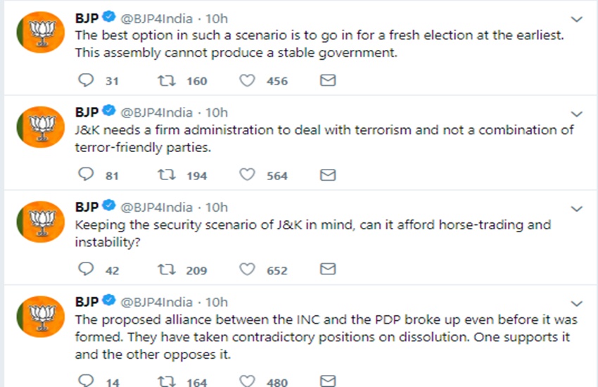598x387 pixels.
Task: Like the tweet about fresh election
Action: (247, 81)
